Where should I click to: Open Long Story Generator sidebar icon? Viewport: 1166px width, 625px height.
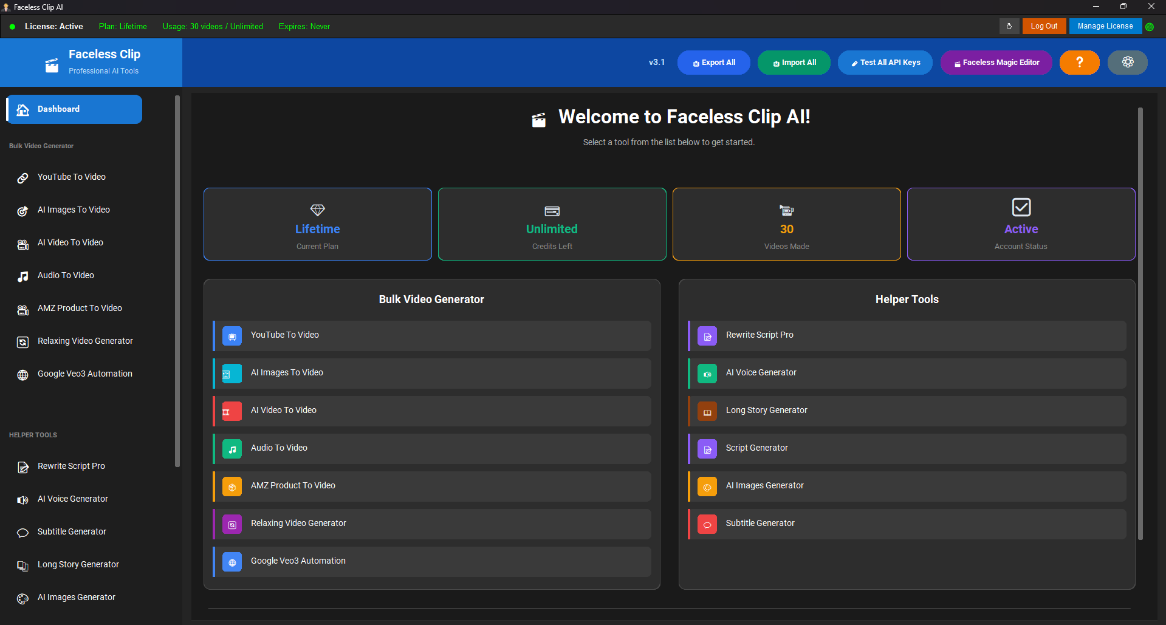[x=22, y=565]
